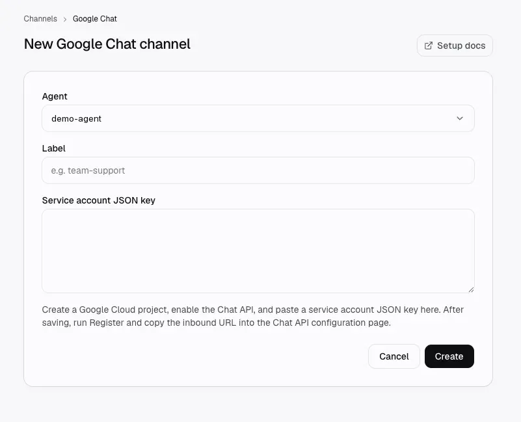
Task: Grab the textarea resize handle
Action: point(471,290)
